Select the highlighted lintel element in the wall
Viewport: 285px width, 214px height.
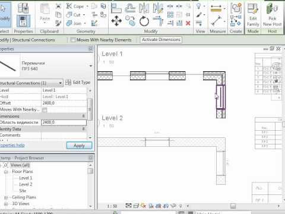click(221, 97)
